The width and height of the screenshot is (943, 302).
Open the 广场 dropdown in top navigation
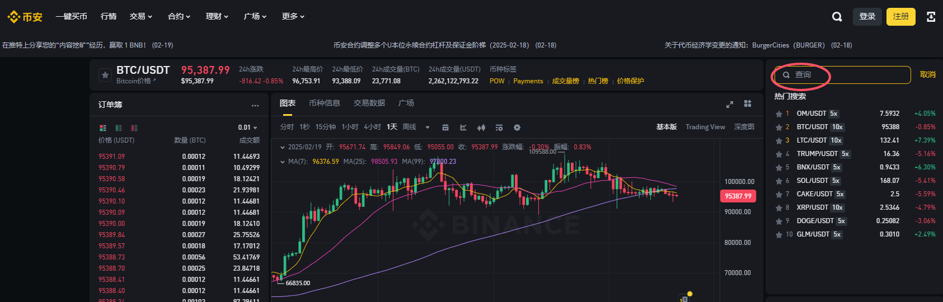(255, 17)
